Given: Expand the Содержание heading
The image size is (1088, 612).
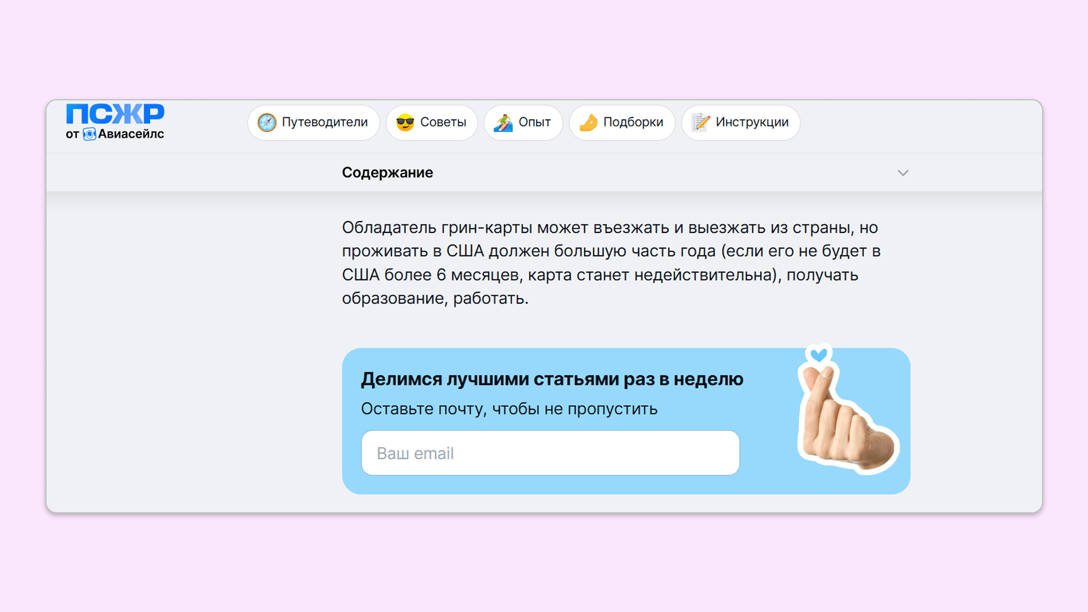Looking at the screenshot, I should pyautogui.click(x=388, y=173).
